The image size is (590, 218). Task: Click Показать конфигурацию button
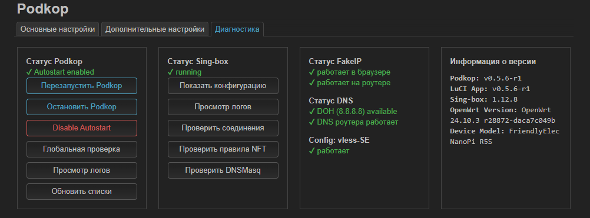[223, 86]
